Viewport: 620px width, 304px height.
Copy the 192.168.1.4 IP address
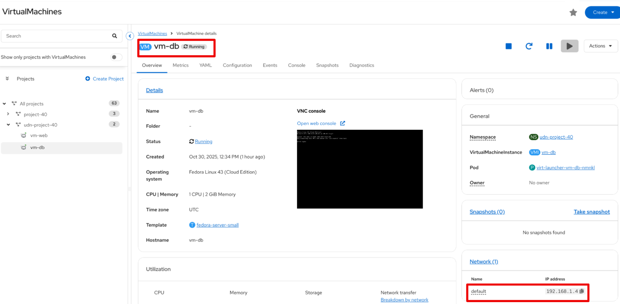coord(582,291)
